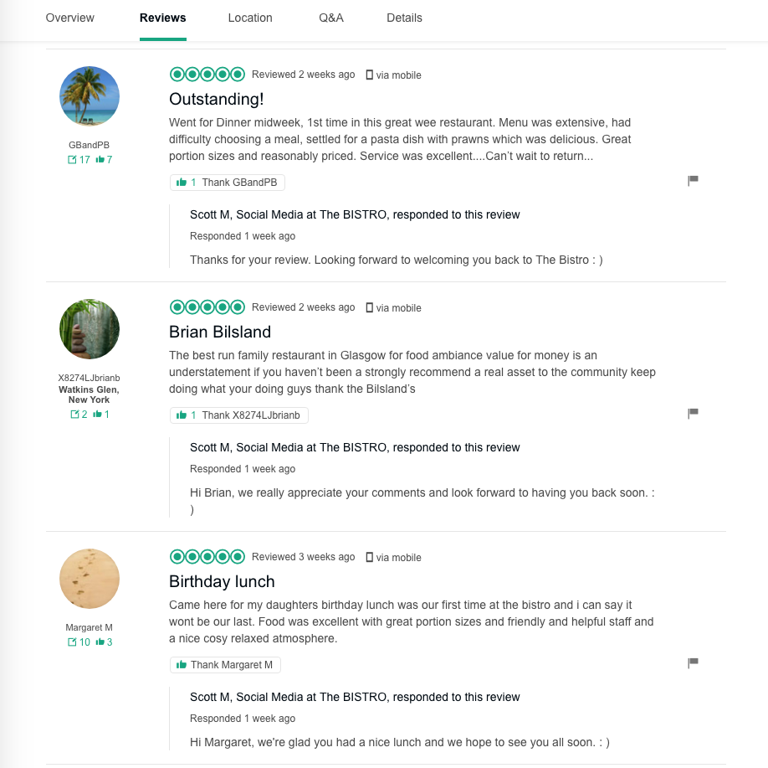Open the 'Brian Bilsland' review title

point(220,332)
